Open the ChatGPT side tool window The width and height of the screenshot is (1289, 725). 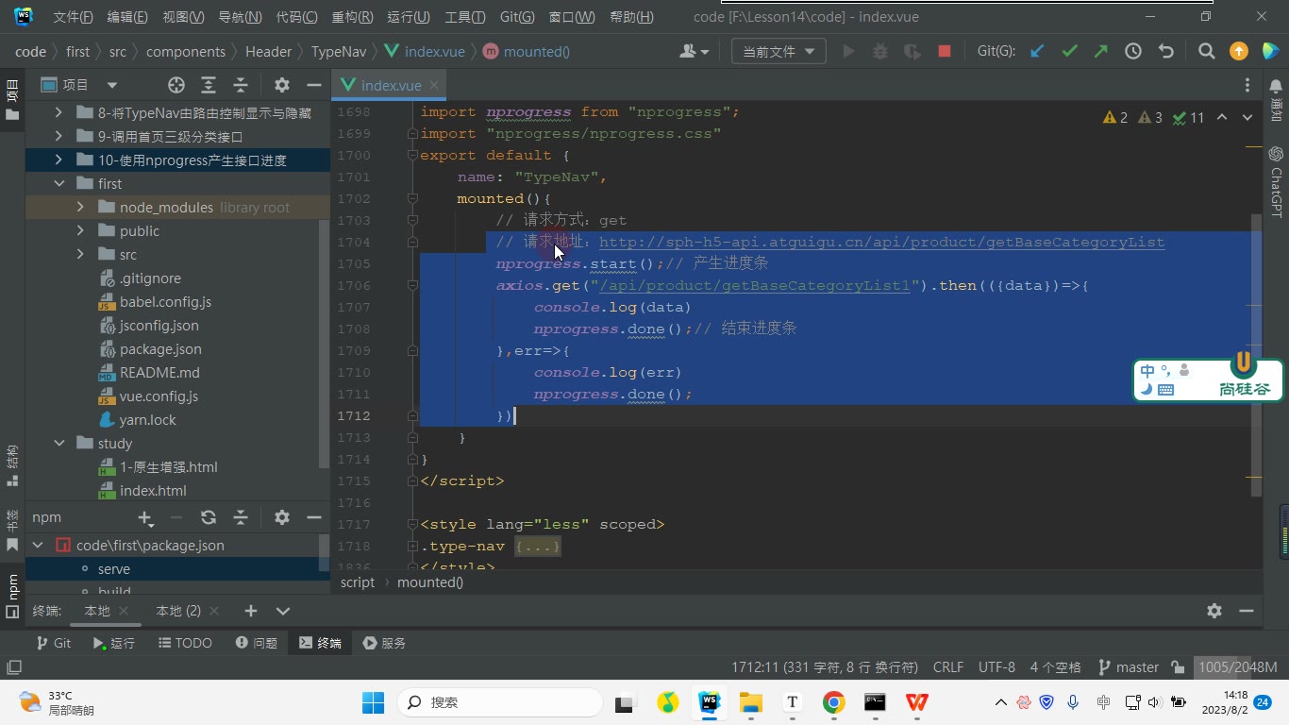pyautogui.click(x=1276, y=182)
